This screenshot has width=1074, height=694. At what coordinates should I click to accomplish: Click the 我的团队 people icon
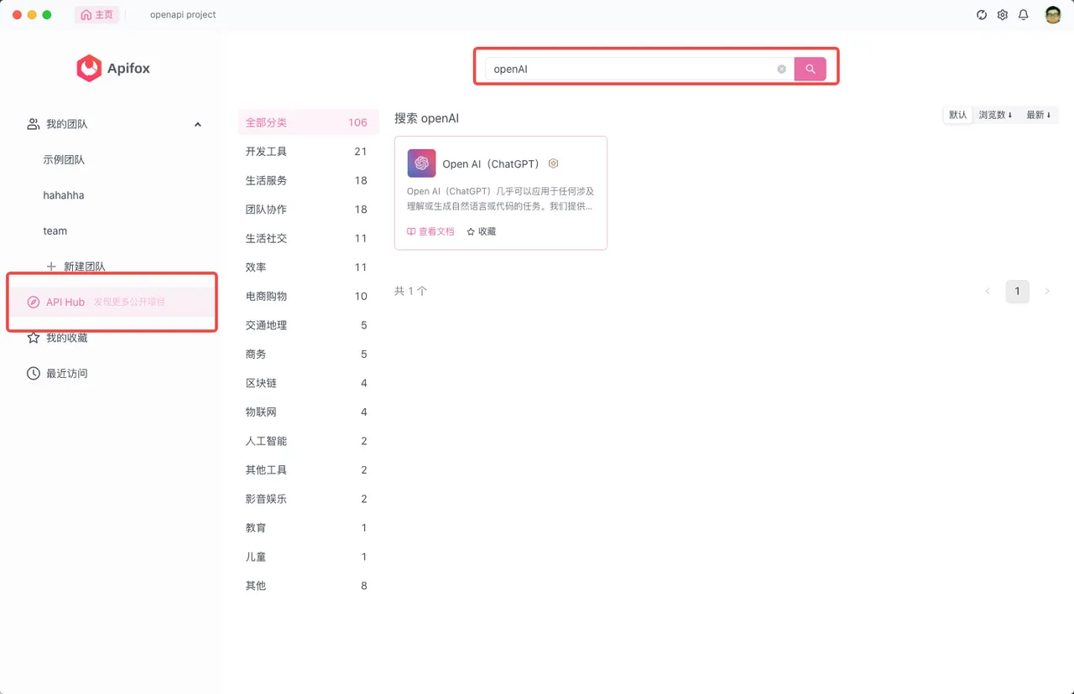pyautogui.click(x=34, y=124)
